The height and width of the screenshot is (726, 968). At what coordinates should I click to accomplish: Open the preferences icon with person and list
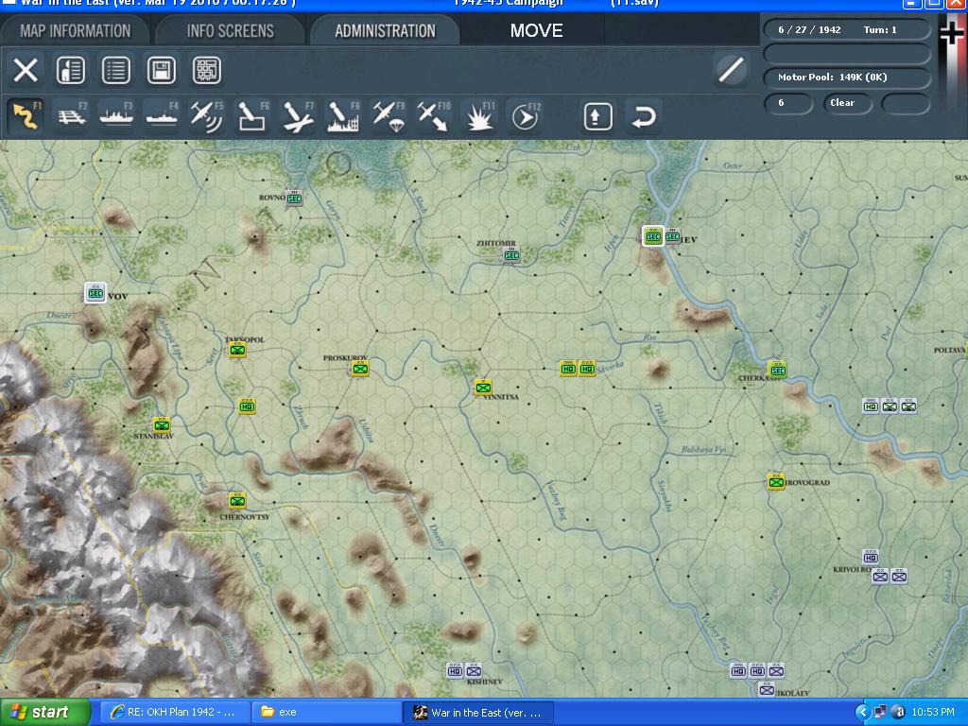[x=71, y=70]
